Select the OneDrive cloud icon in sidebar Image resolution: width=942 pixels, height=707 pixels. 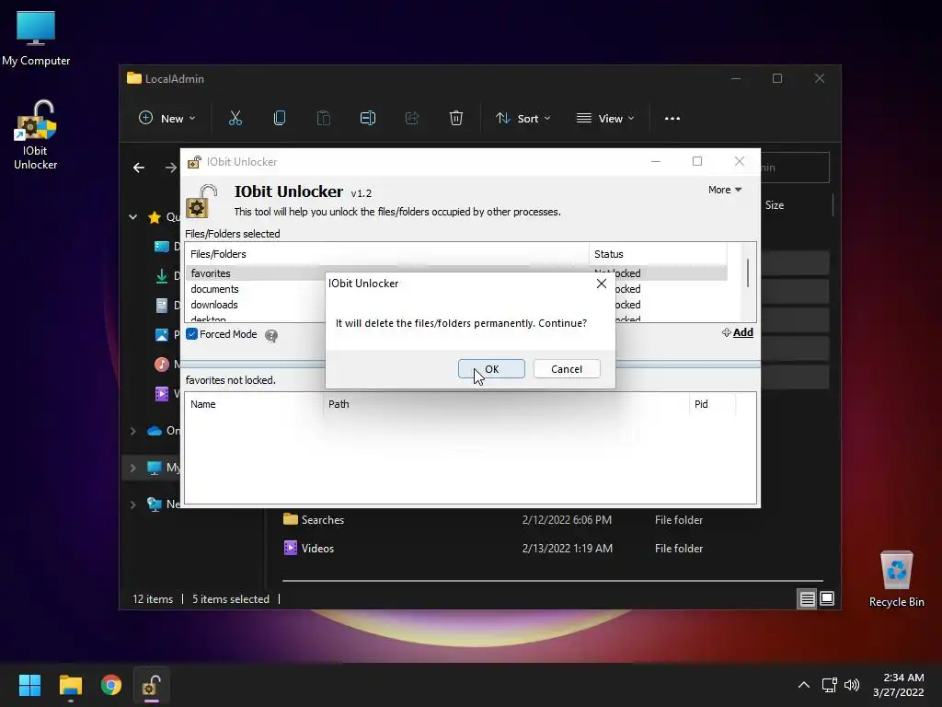(x=155, y=431)
